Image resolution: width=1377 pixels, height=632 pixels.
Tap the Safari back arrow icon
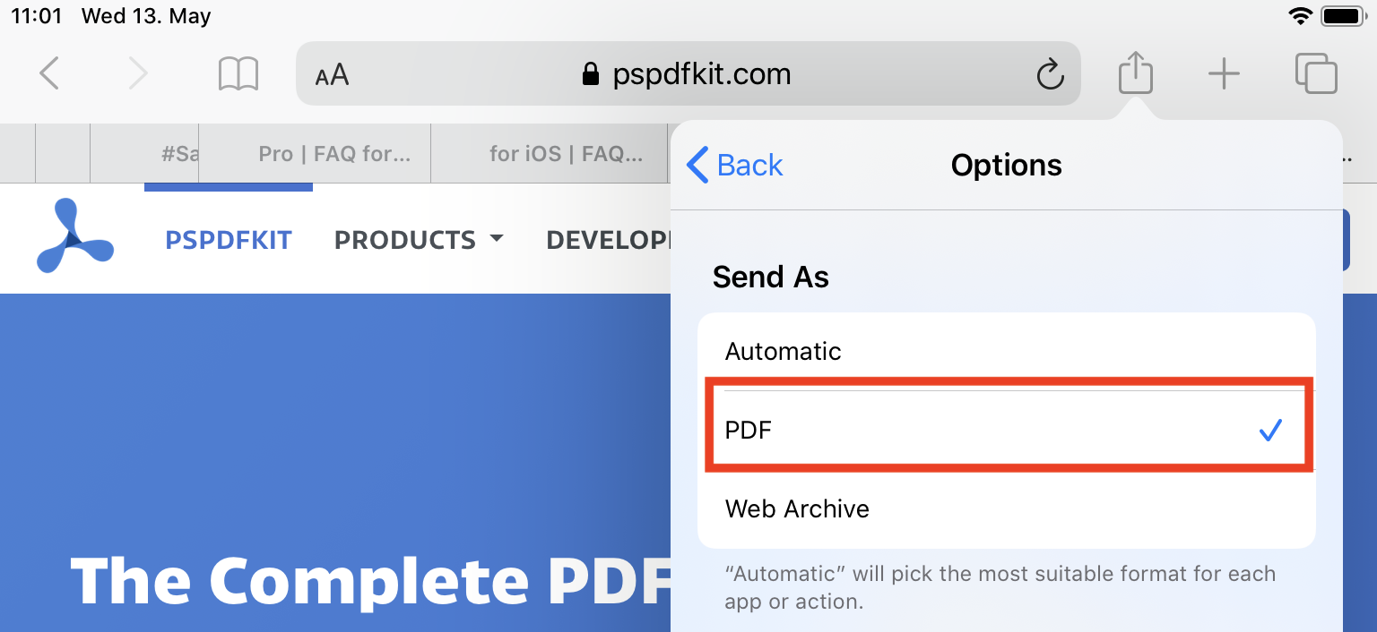tap(49, 73)
